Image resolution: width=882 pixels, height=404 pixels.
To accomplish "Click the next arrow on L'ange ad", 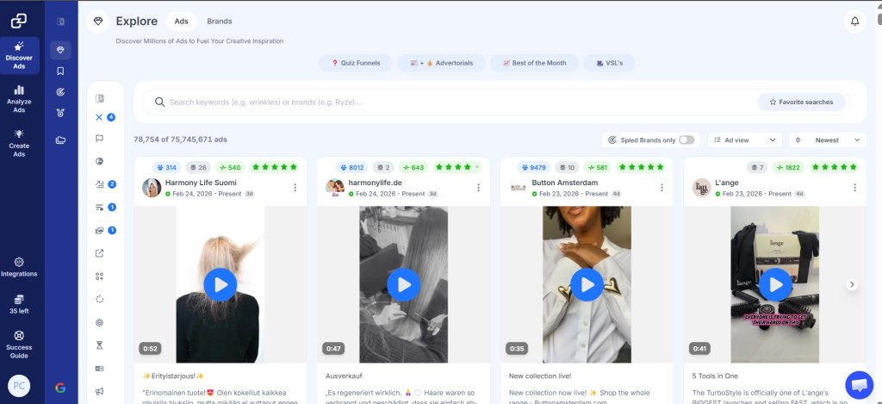I will [852, 285].
